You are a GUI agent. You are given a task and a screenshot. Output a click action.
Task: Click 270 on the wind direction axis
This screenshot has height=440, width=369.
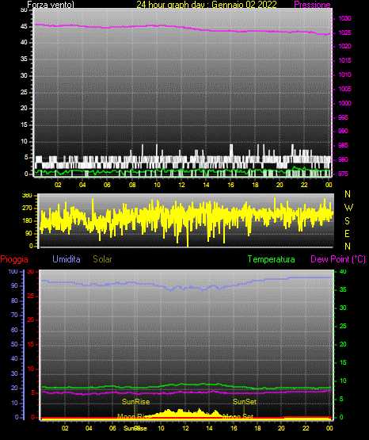[x=27, y=209]
